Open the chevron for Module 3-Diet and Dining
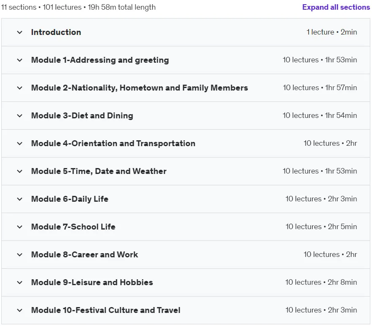The height and width of the screenshot is (326, 372). tap(20, 115)
